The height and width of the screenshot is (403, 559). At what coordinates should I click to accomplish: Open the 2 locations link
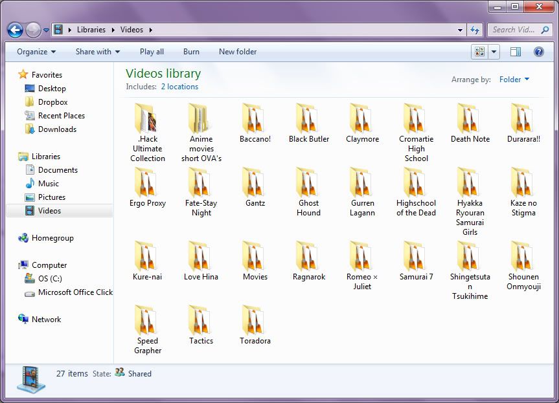point(179,87)
